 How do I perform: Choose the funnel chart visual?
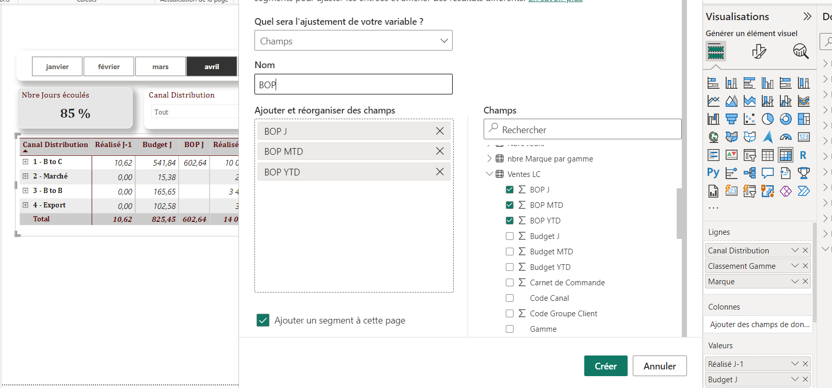(x=731, y=119)
